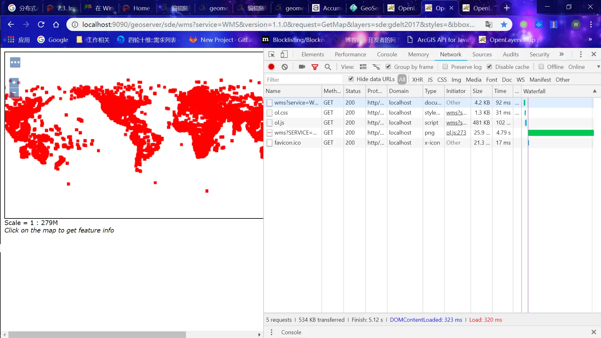This screenshot has width=601, height=338.
Task: Clear the network log
Action: [285, 67]
